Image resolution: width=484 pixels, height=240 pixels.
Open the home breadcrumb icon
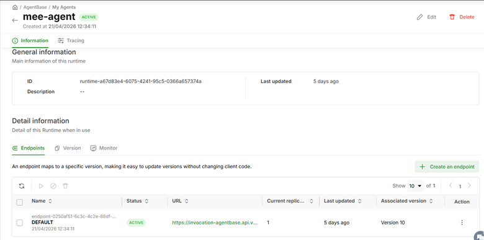pyautogui.click(x=15, y=7)
